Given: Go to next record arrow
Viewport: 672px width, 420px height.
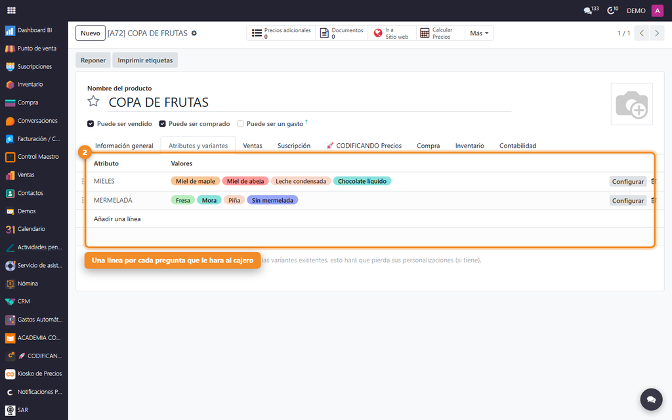Looking at the screenshot, I should [x=656, y=33].
